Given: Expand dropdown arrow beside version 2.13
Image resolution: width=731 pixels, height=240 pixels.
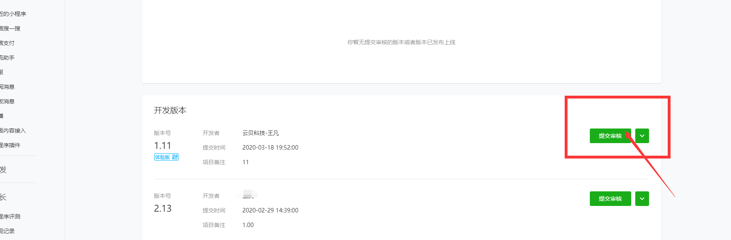Looking at the screenshot, I should point(642,199).
